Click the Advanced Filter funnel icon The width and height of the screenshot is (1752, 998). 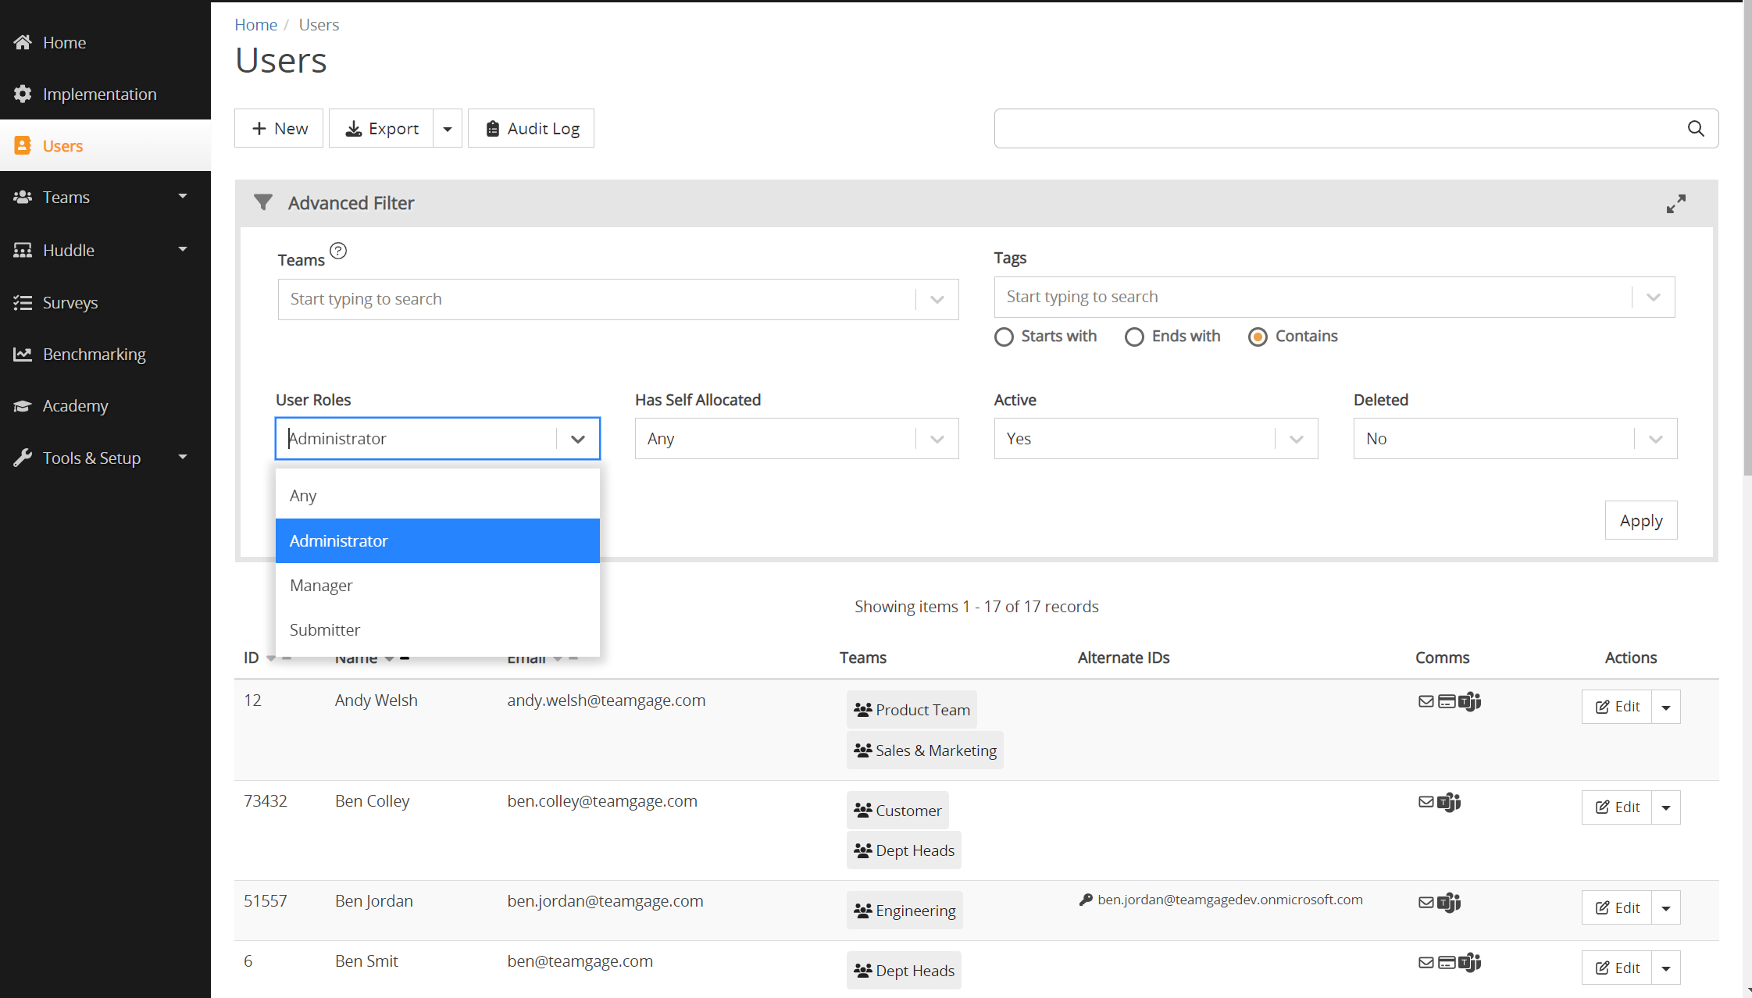click(x=263, y=203)
